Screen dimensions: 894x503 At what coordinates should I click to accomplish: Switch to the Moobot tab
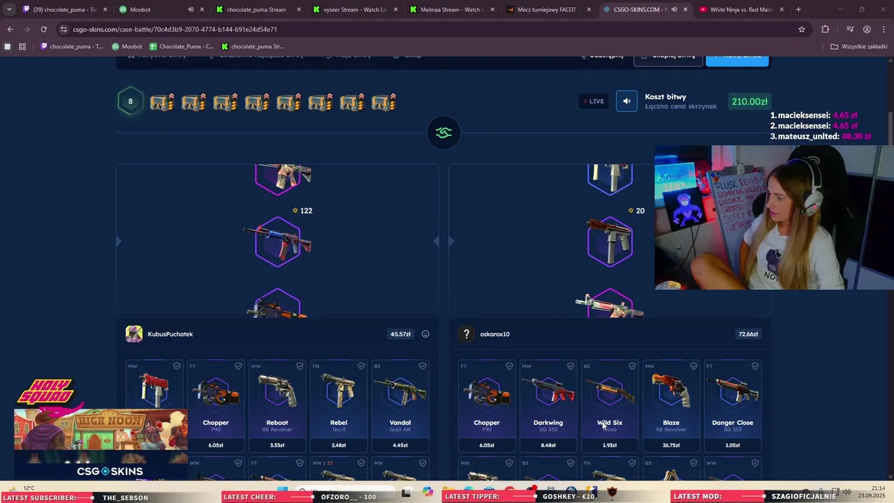click(159, 10)
